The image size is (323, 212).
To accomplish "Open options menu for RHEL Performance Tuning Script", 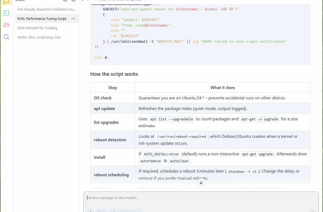I will coord(73,19).
